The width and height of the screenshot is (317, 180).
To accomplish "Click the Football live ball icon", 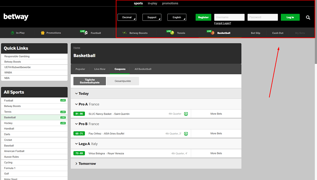I will point(84,32).
